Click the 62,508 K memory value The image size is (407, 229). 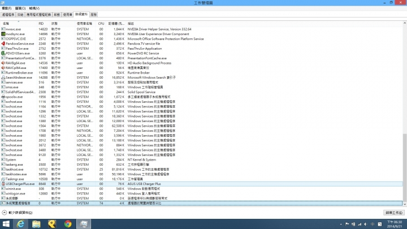click(x=119, y=126)
